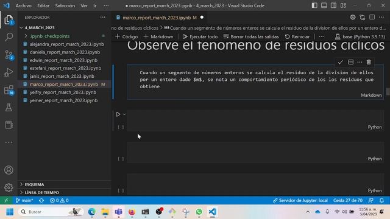The image size is (390, 219).
Task: Open notifications bell in status bar
Action: (381, 200)
